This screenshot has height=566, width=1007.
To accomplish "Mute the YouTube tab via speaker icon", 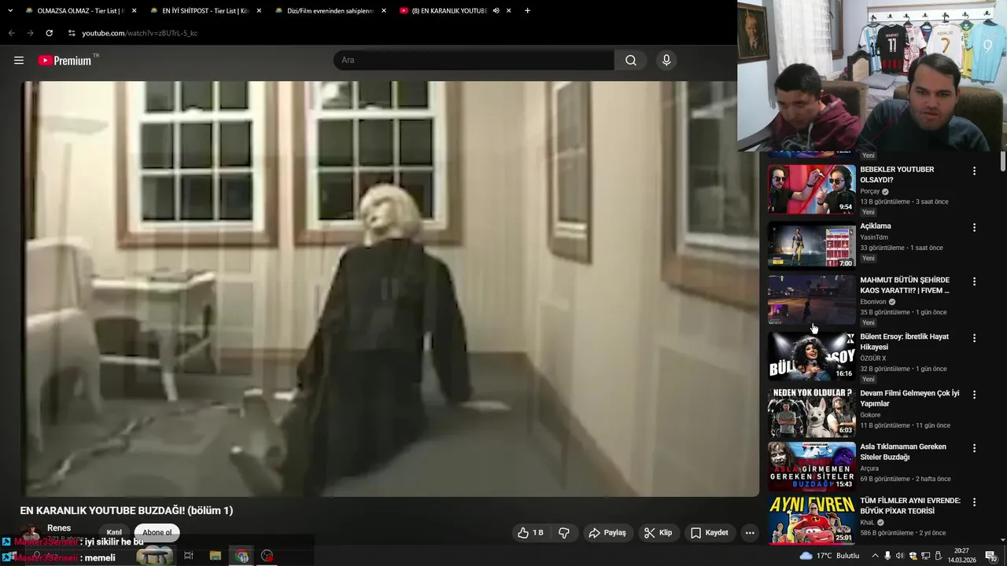I will coord(496,11).
